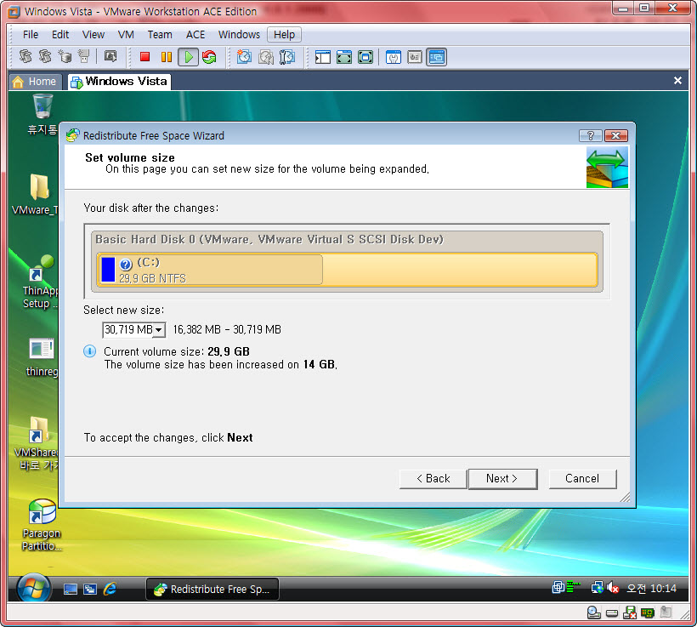Image resolution: width=697 pixels, height=627 pixels.
Task: Select the console view toolbar icon
Action: pos(437,57)
